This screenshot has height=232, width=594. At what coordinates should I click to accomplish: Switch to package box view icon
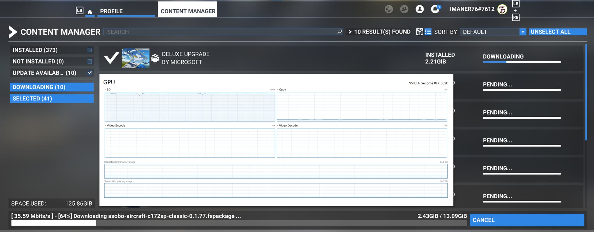click(x=420, y=32)
